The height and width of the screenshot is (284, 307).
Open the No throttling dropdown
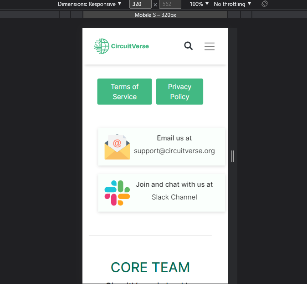pos(232,4)
